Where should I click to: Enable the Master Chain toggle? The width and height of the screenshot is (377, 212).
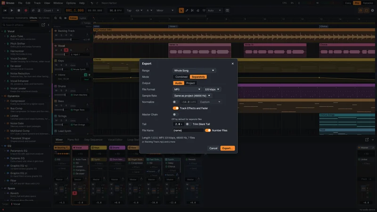(175, 114)
